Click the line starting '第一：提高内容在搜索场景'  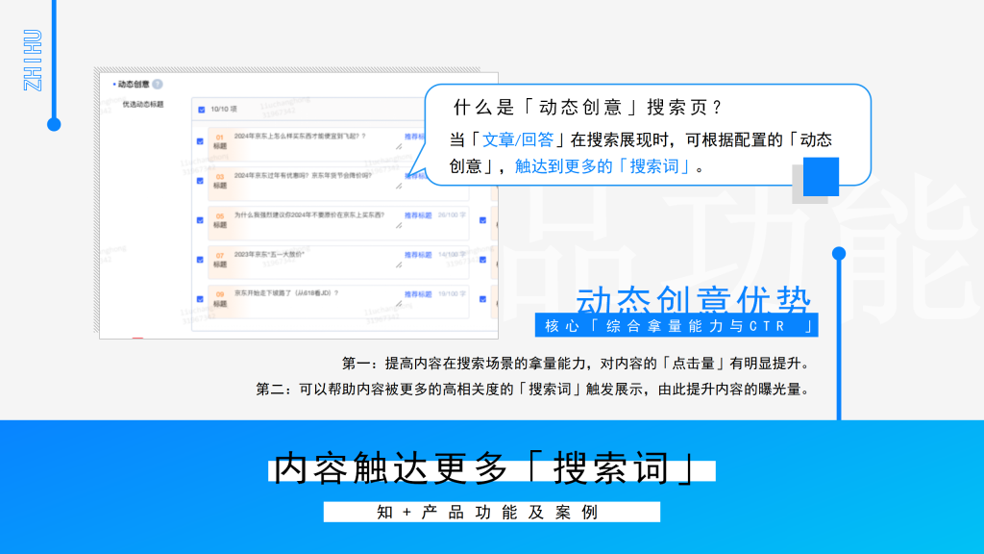coord(578,364)
